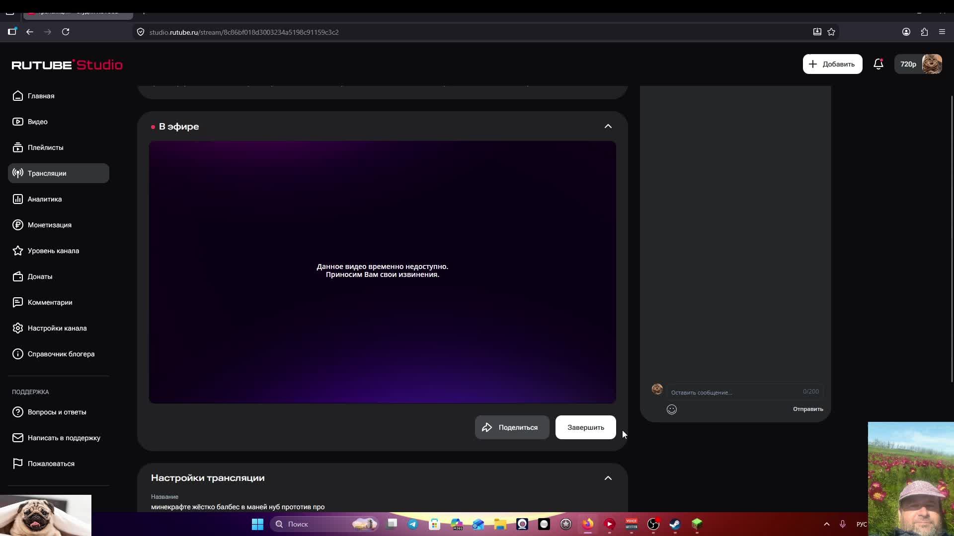Open the Донаты sidebar item
Screen dimensions: 954x536
(40, 276)
